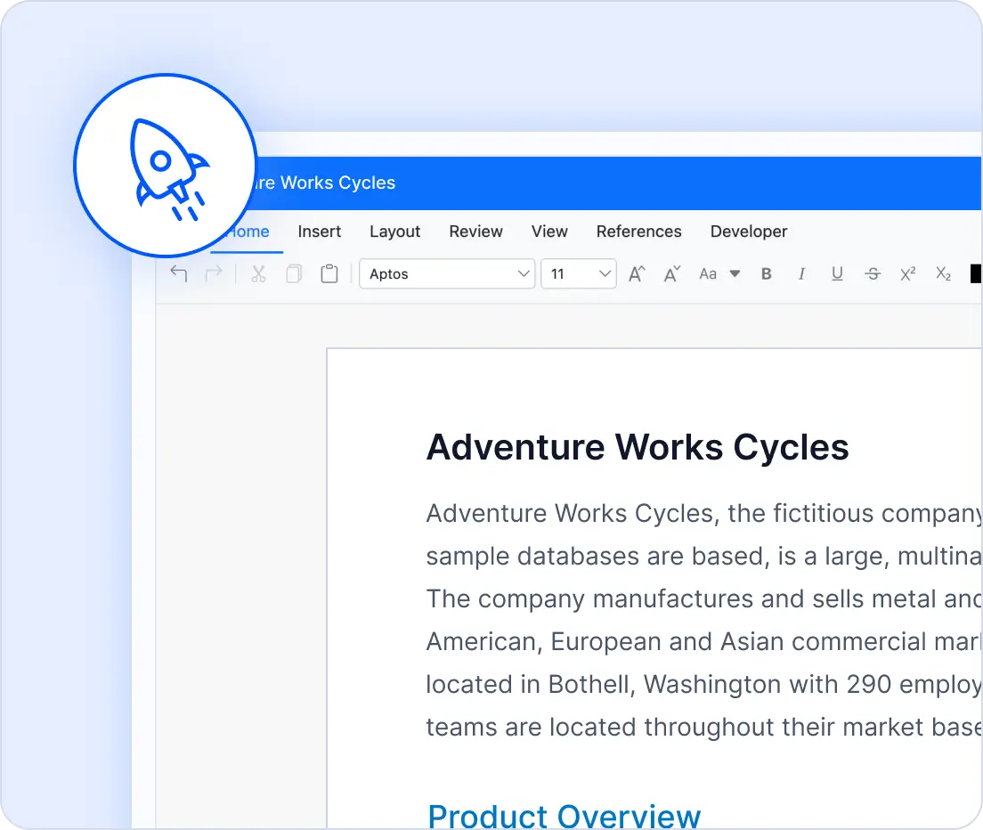Click the Paste clipboard icon
Screen dimensions: 983x830
click(329, 274)
